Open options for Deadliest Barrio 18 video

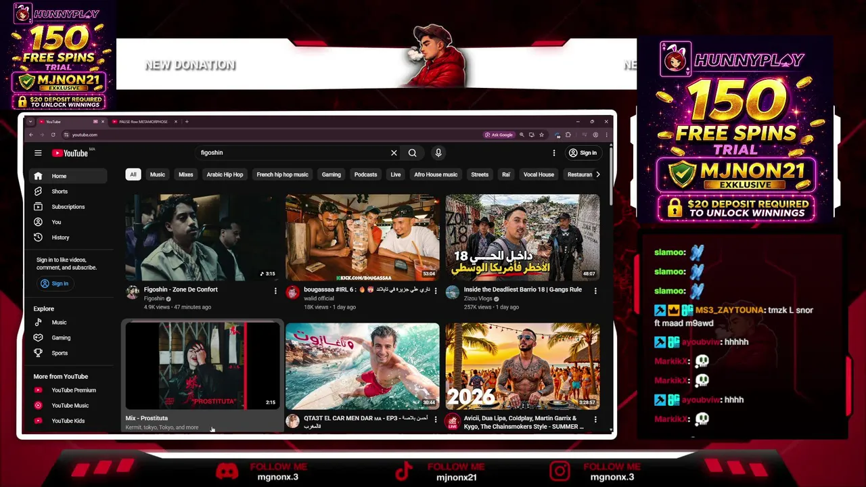pyautogui.click(x=595, y=291)
